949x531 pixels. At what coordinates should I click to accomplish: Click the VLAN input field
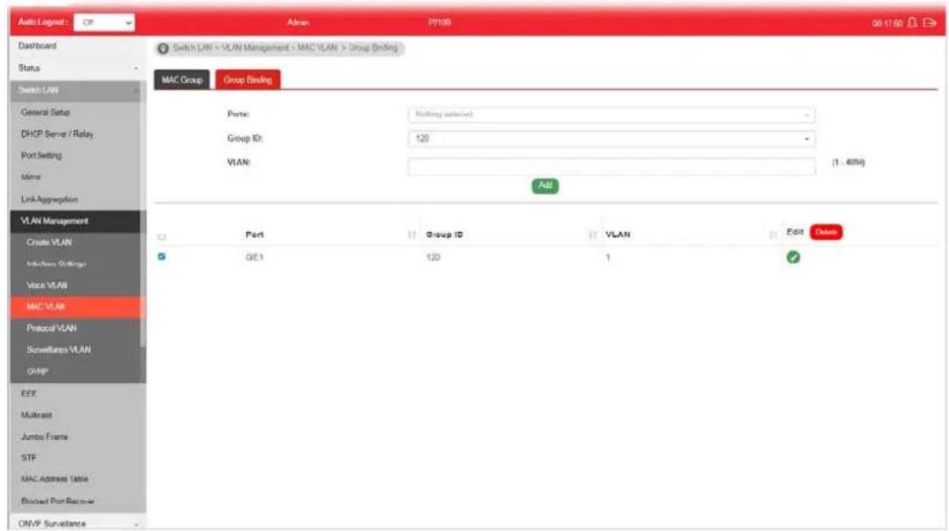[611, 165]
